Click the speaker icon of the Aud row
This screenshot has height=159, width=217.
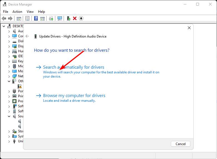(x=14, y=31)
